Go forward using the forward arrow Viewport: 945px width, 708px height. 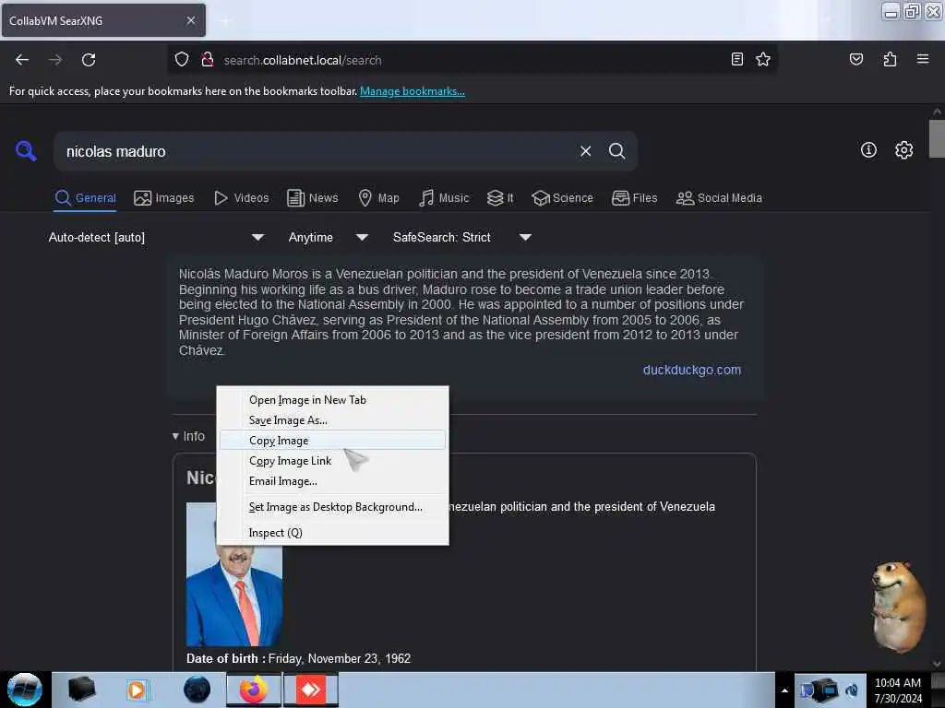click(54, 60)
